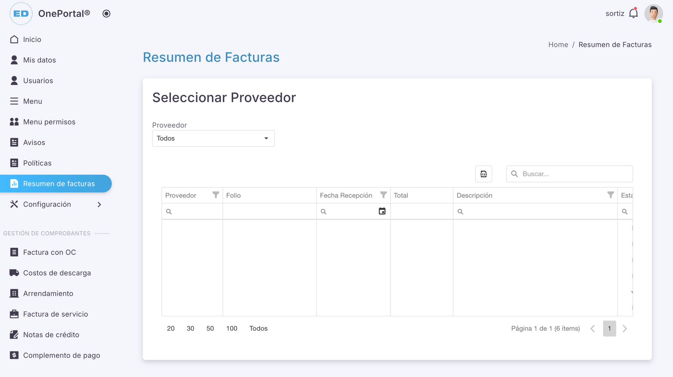Click the ED OnePortal logo

21,13
